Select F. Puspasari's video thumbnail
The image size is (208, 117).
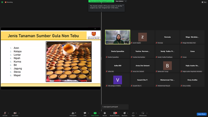[x=118, y=37]
